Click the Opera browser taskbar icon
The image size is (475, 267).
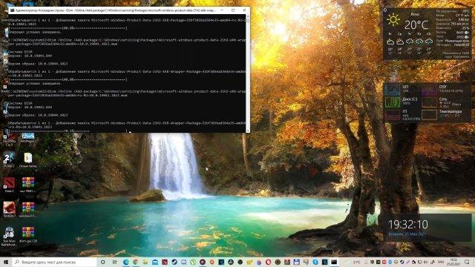pos(269,262)
